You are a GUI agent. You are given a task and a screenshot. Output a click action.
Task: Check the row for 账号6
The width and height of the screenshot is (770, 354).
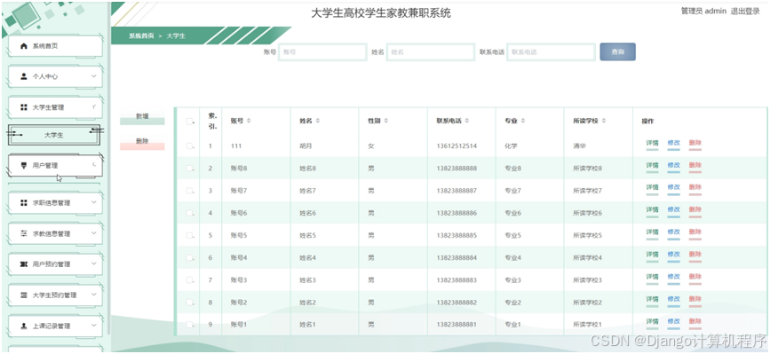(x=189, y=213)
